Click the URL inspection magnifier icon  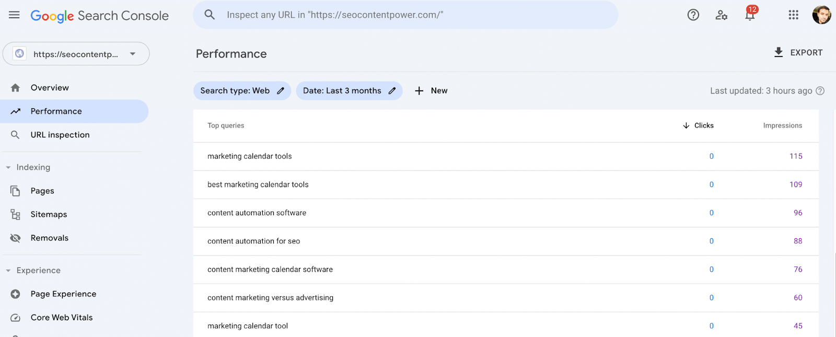16,135
